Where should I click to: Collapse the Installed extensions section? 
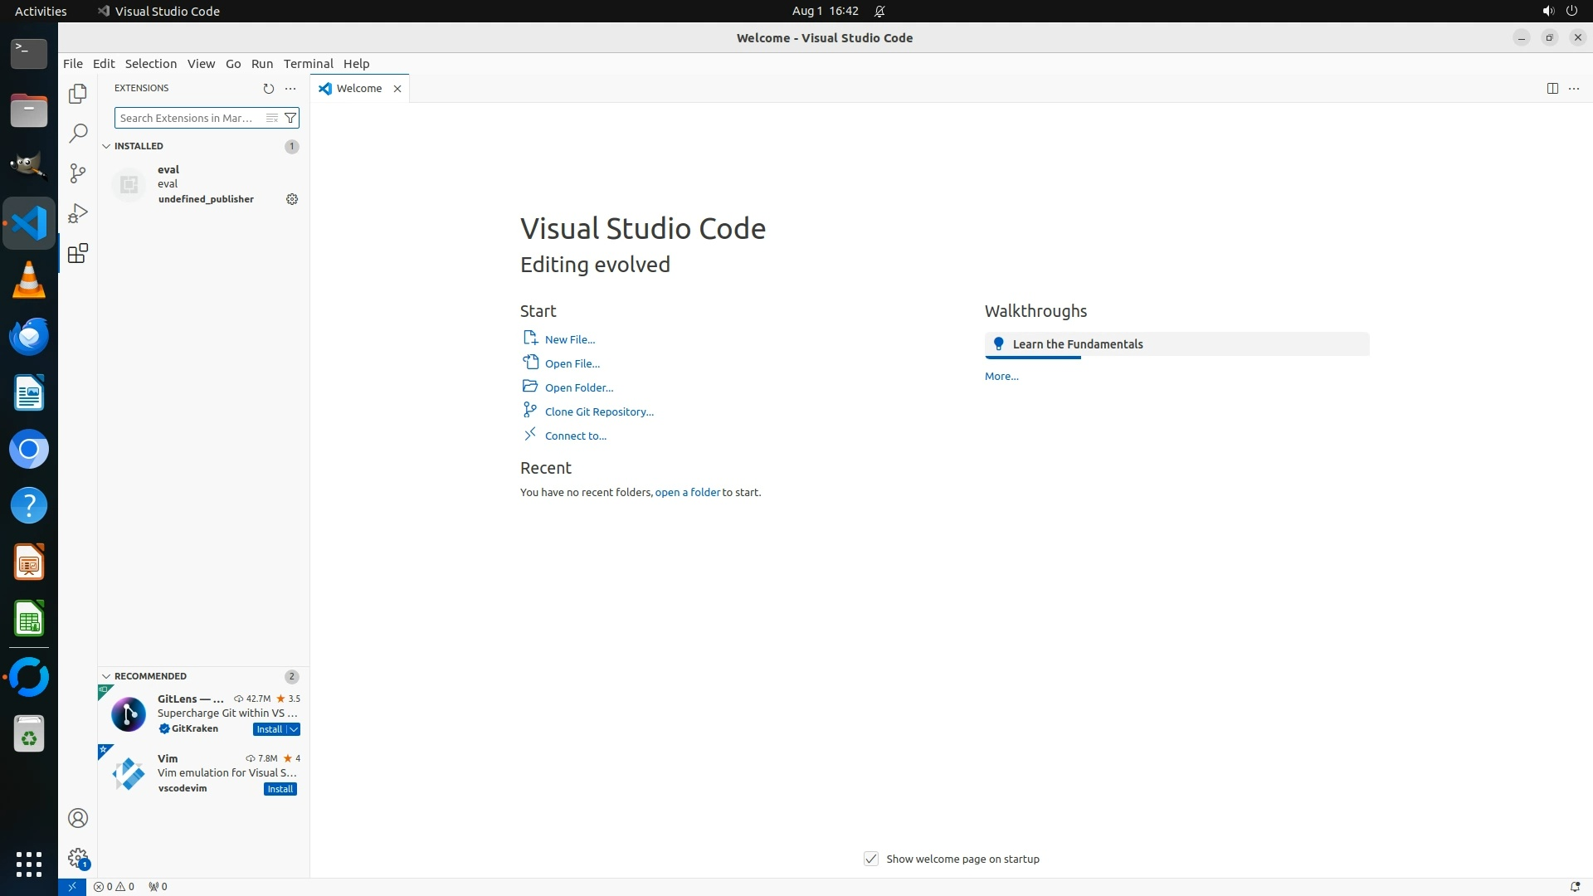click(106, 146)
